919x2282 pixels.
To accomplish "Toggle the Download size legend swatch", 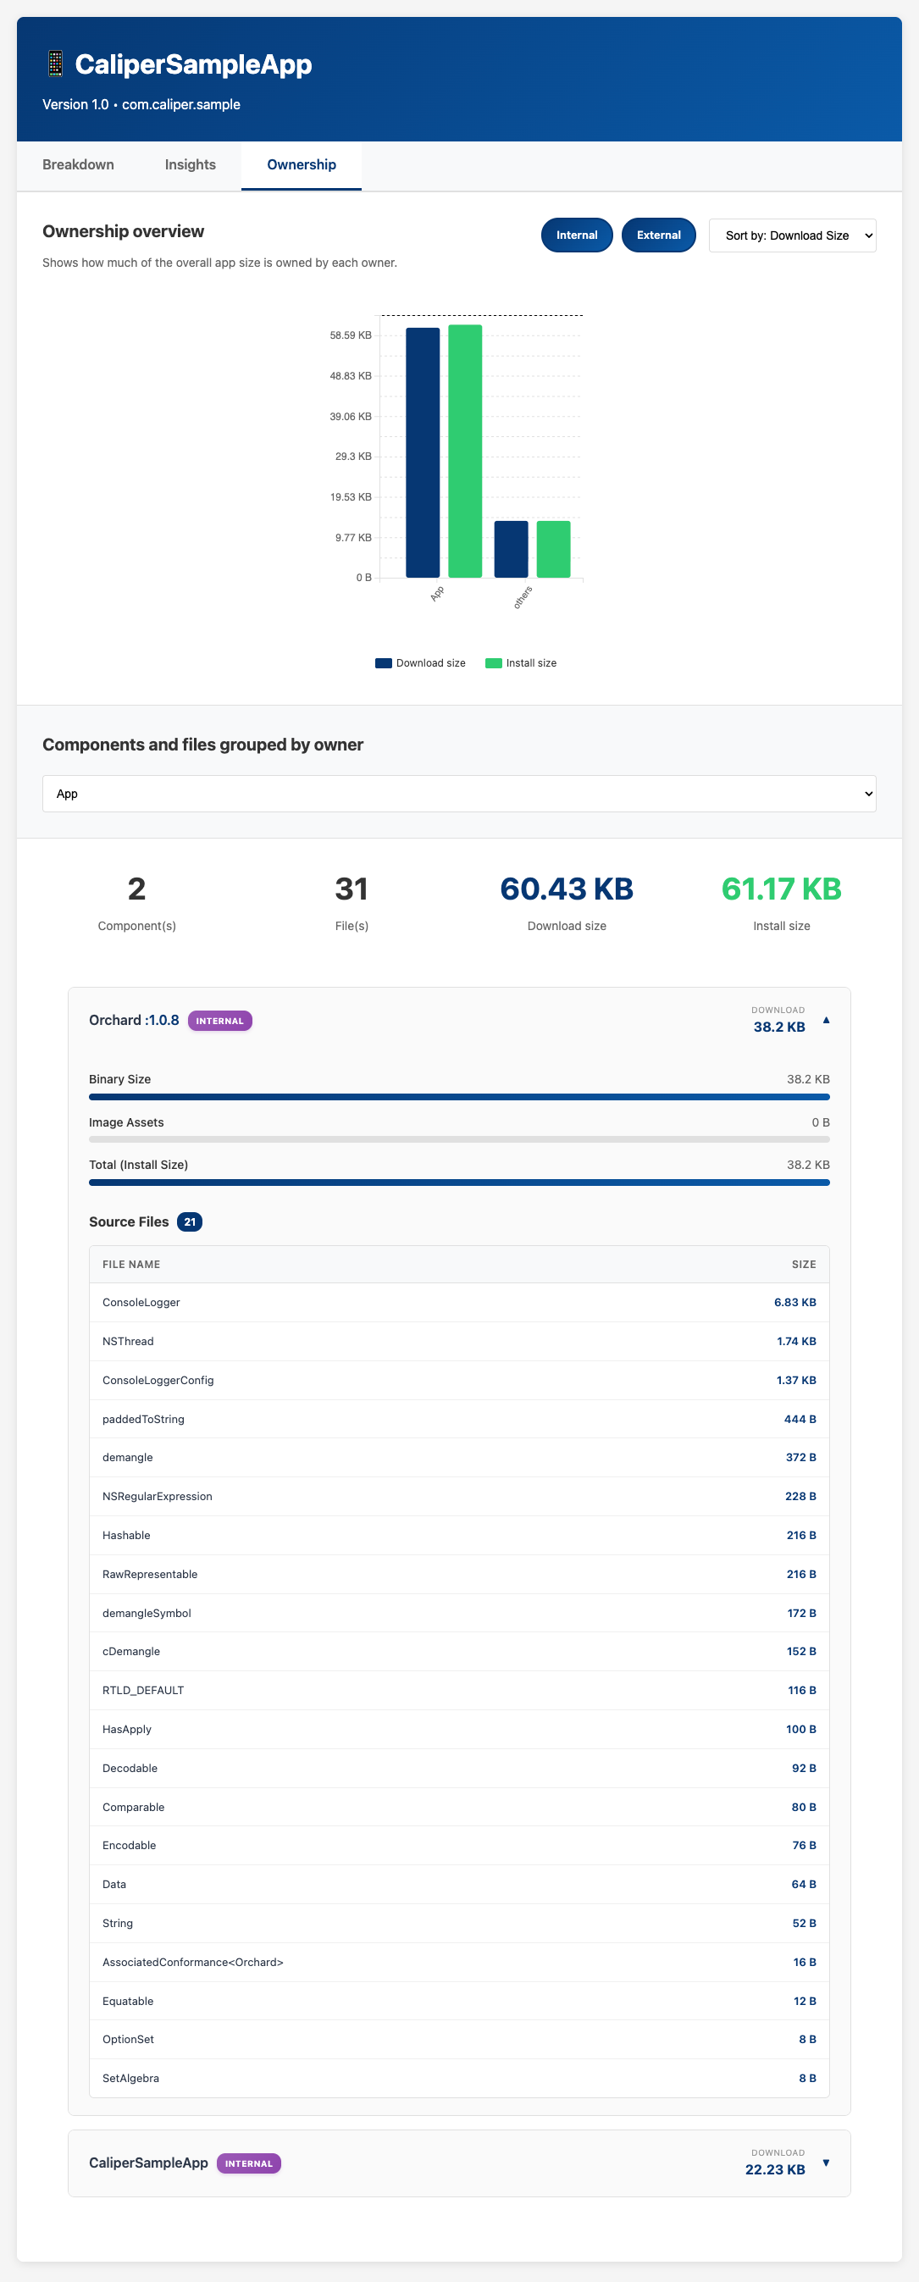I will click(x=383, y=662).
